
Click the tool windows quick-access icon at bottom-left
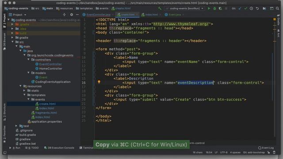5,152
